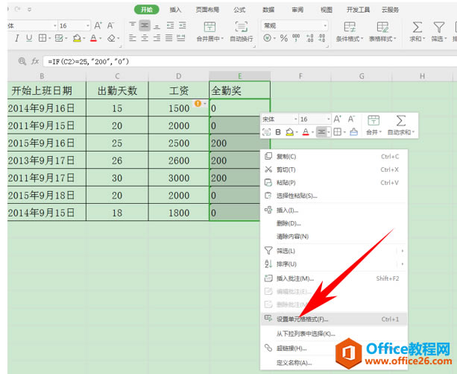Screen dimensions: 457x374
Task: Toggle left horizontal alignment in the ribbon
Action: pos(132,38)
